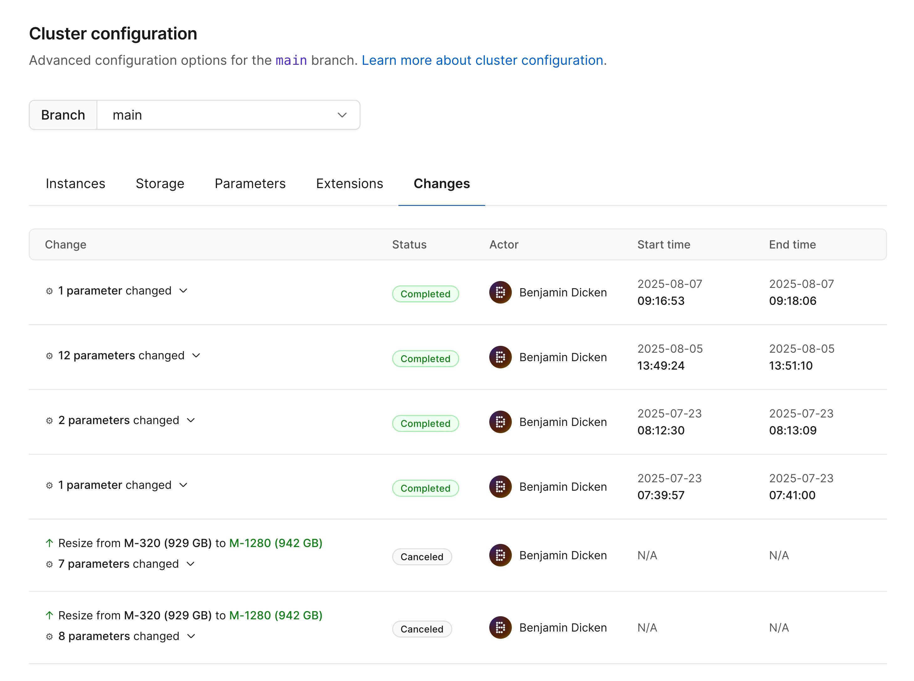Image resolution: width=914 pixels, height=681 pixels.
Task: Click avatar in the 7 parameters changed row
Action: pyautogui.click(x=501, y=555)
